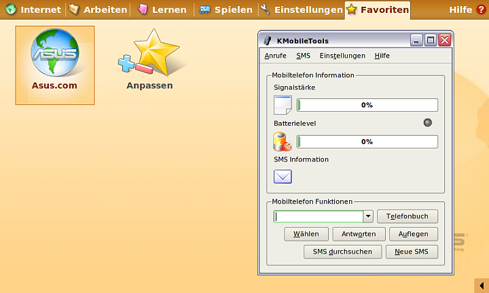
Task: Click the Mobiltelefon Information group title
Action: pyautogui.click(x=313, y=75)
